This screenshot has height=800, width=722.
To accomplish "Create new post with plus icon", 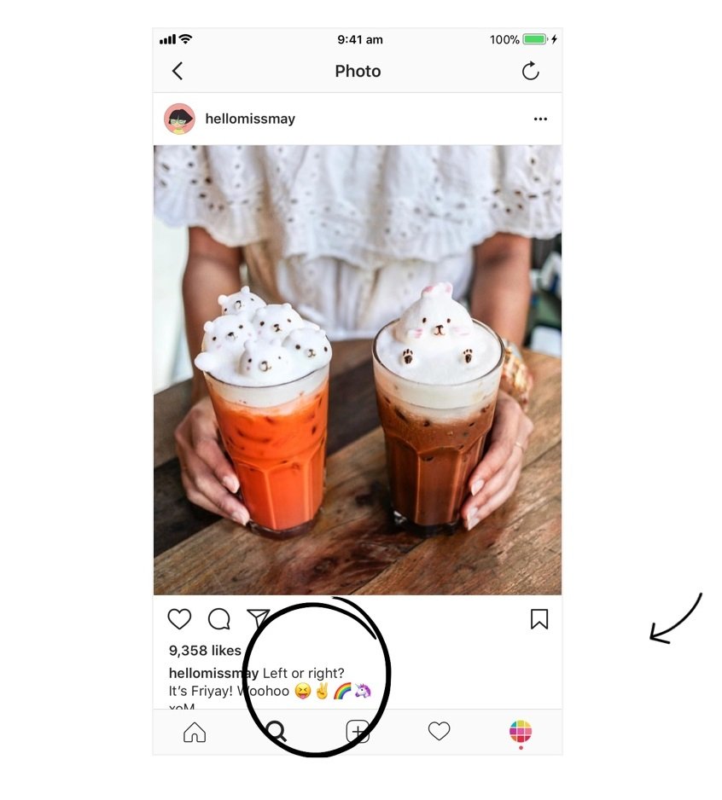I will click(x=358, y=731).
